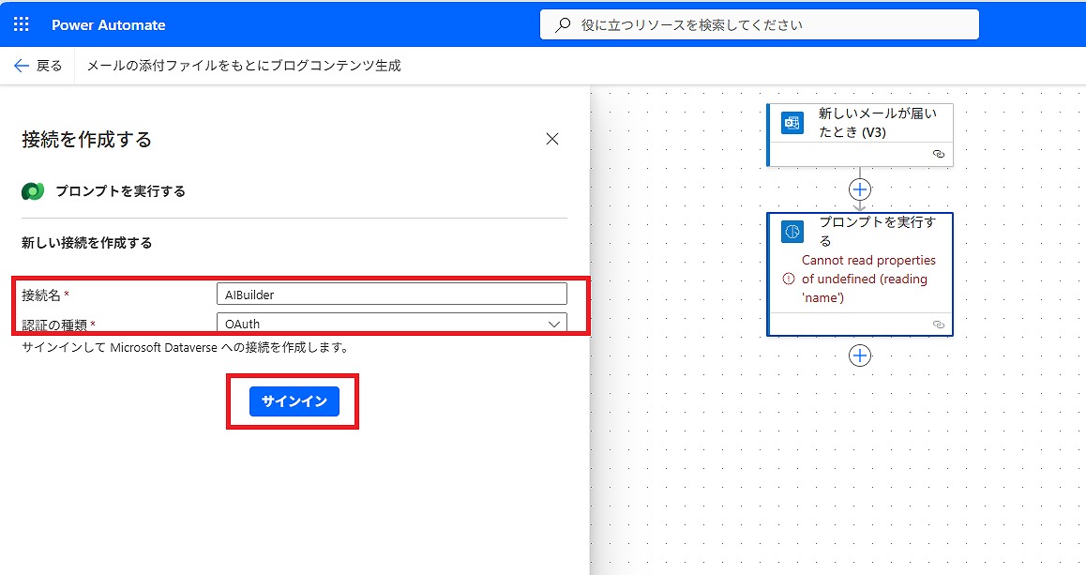Screen dimensions: 1086x575
Task: Select the 新しいメールが届いたとき (V3) trigger
Action: coord(878,123)
